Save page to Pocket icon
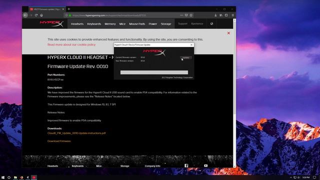 [x=186, y=15]
